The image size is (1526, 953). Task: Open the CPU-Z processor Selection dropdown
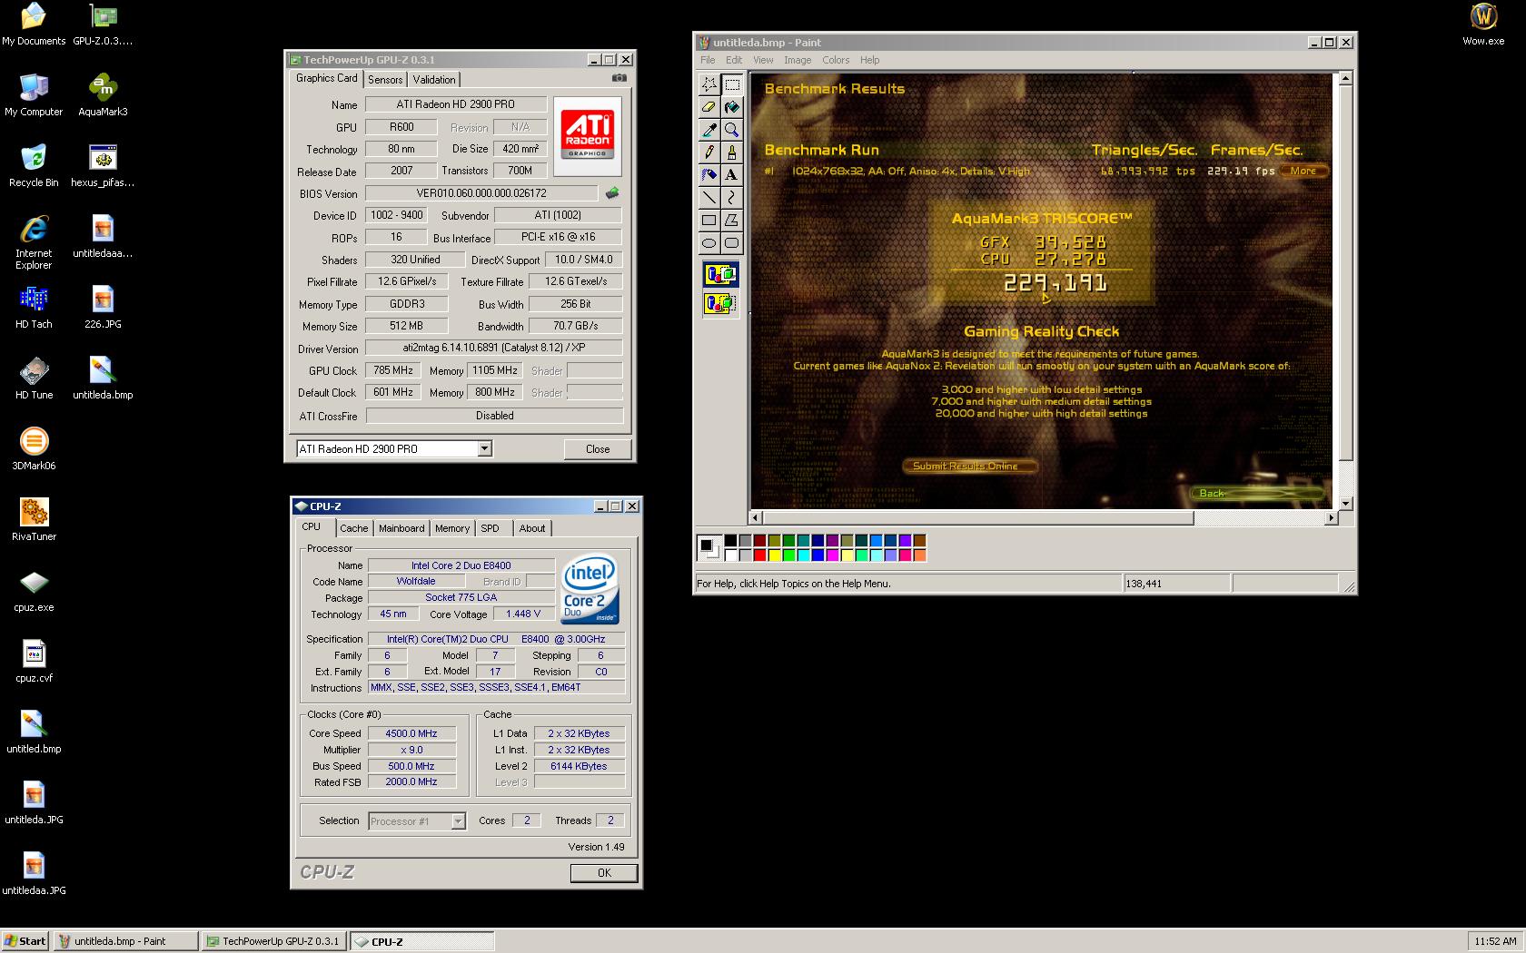click(459, 821)
